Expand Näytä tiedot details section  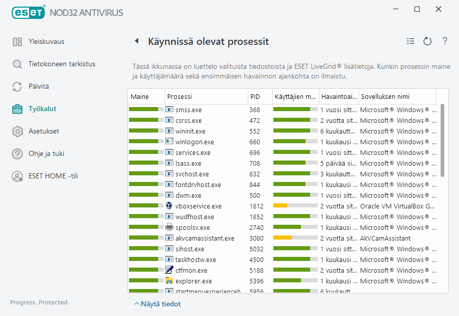coord(157,304)
